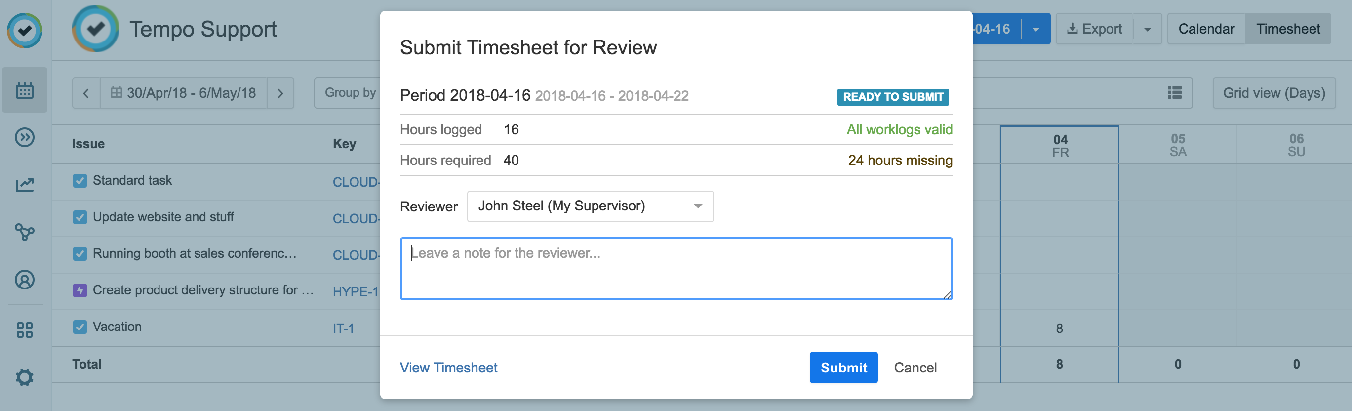Image resolution: width=1352 pixels, height=411 pixels.
Task: Click the double-arrow tracker sidebar icon
Action: (x=24, y=137)
